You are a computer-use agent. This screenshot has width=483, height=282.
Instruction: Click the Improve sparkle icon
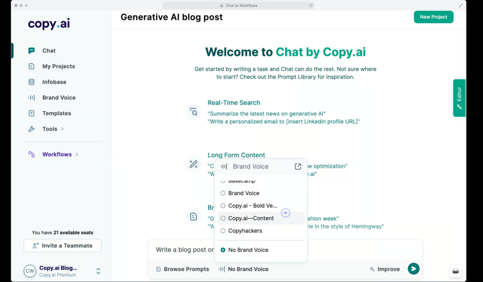click(x=372, y=269)
